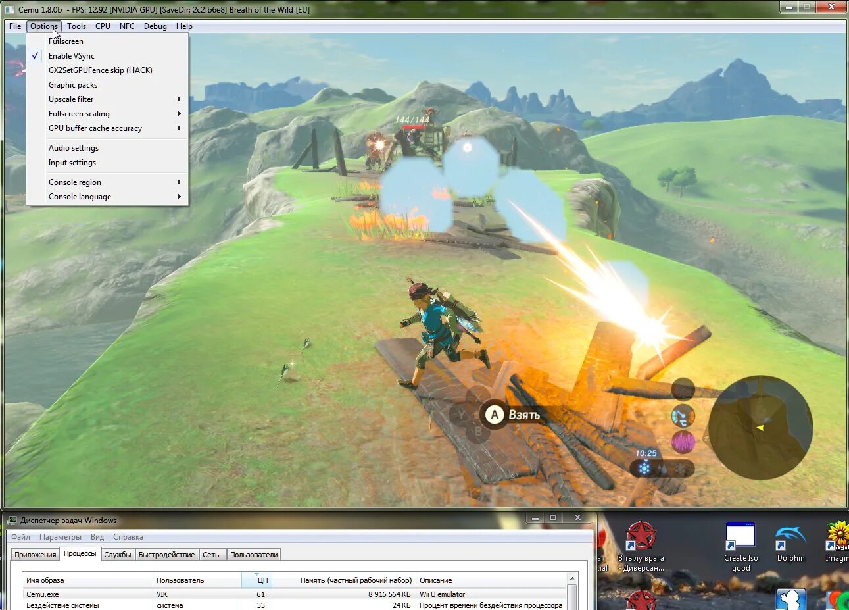This screenshot has width=849, height=610.
Task: Switch to the Приложения tab
Action: pos(35,555)
